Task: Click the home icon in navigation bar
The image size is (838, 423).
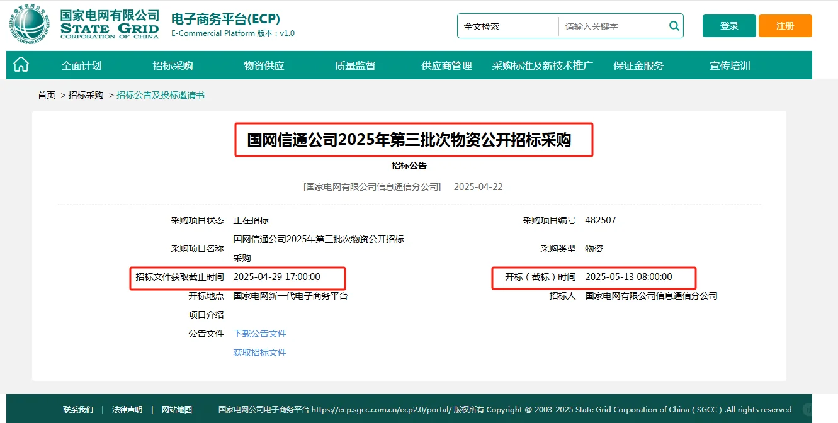Action: tap(21, 64)
